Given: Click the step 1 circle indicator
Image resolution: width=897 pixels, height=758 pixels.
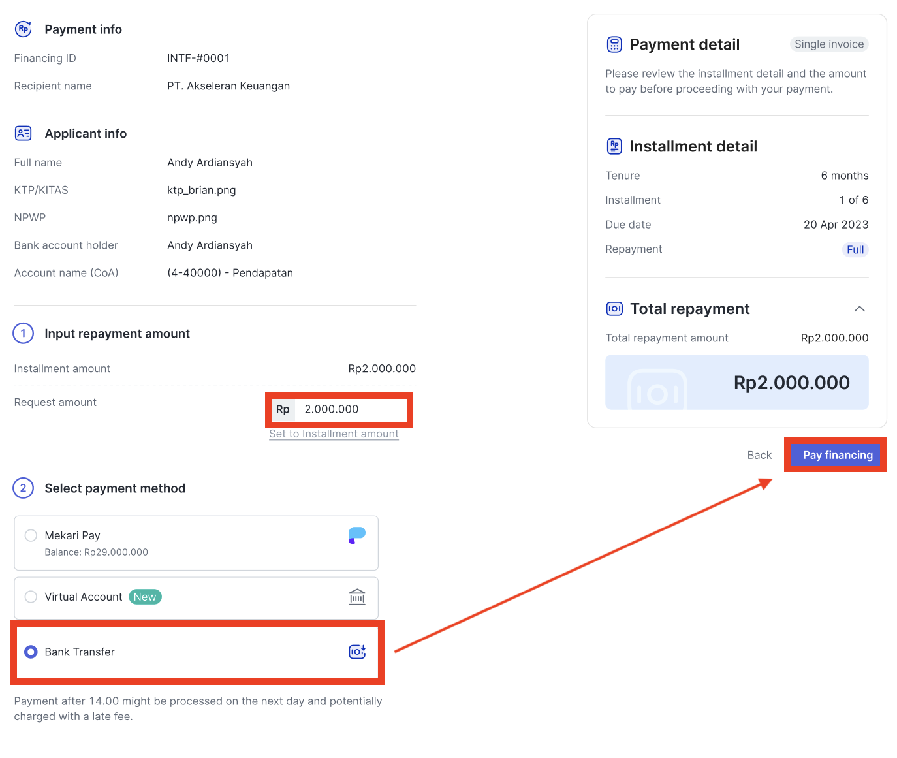Looking at the screenshot, I should pos(24,333).
